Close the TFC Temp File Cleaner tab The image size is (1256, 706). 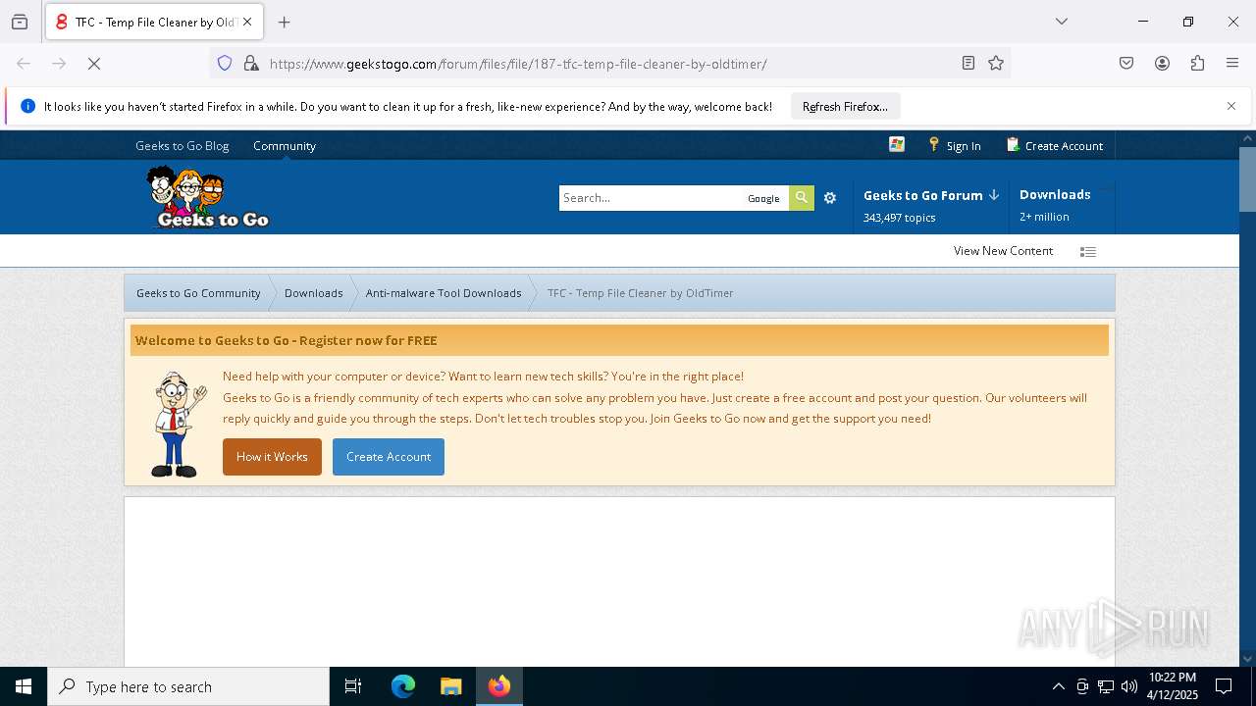click(x=247, y=22)
